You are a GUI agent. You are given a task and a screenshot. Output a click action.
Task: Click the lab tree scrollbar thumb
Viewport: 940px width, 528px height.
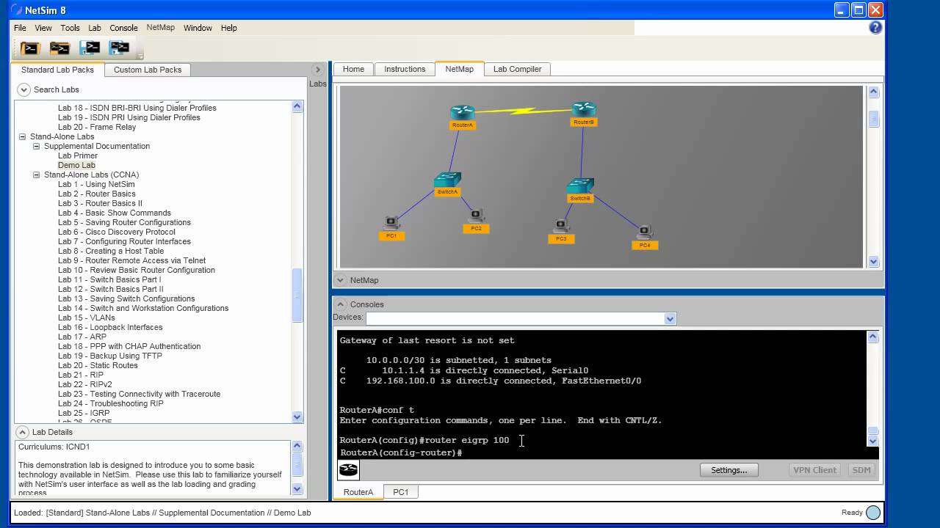click(x=297, y=296)
